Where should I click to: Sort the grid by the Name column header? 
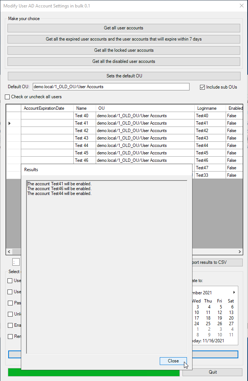coord(84,108)
